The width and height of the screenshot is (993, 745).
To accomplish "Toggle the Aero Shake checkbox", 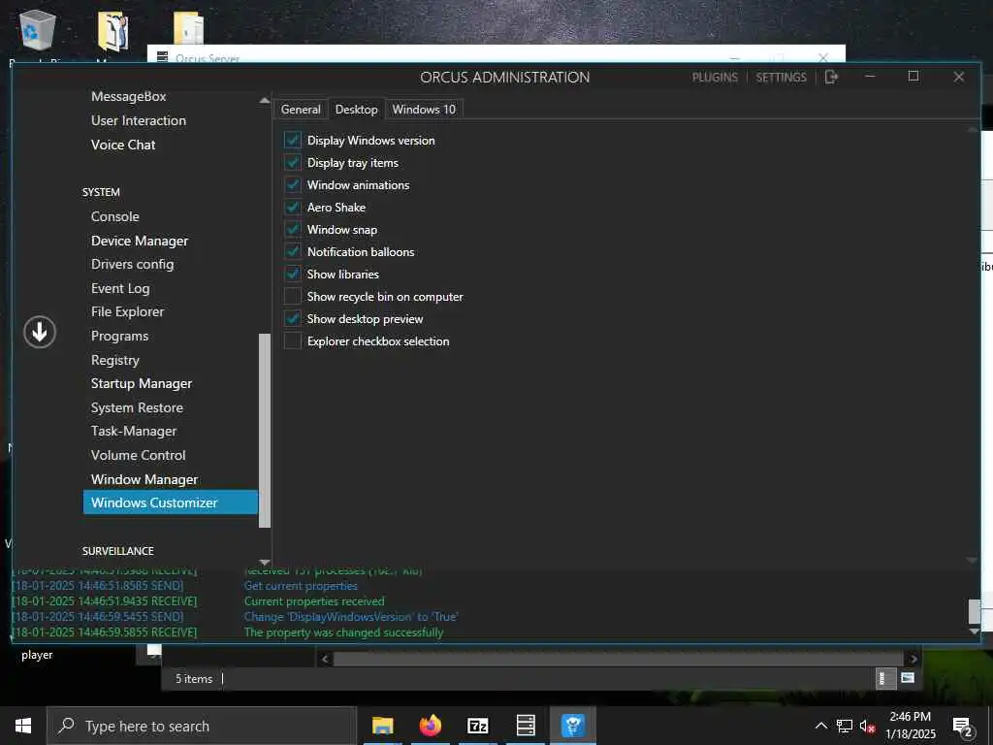I will pos(293,208).
